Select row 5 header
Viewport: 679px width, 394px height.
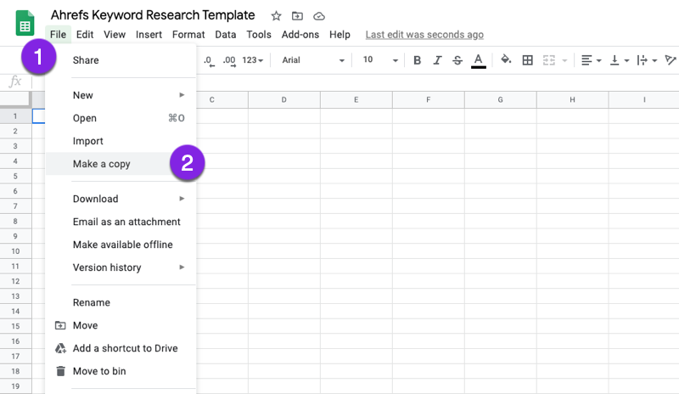point(15,176)
